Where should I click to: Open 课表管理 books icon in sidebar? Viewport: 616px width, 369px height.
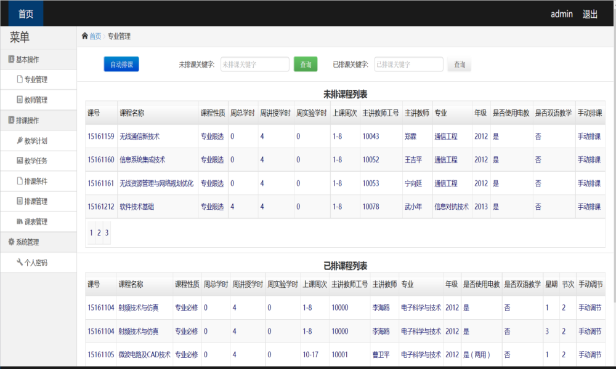(x=20, y=221)
